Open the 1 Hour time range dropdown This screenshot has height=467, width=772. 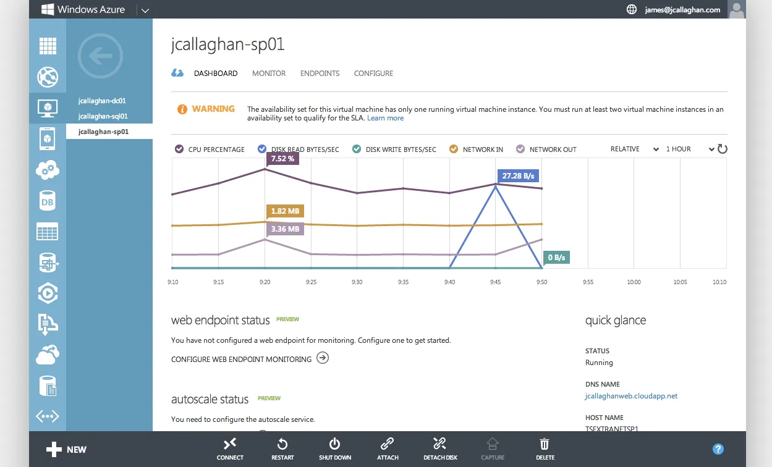(690, 149)
